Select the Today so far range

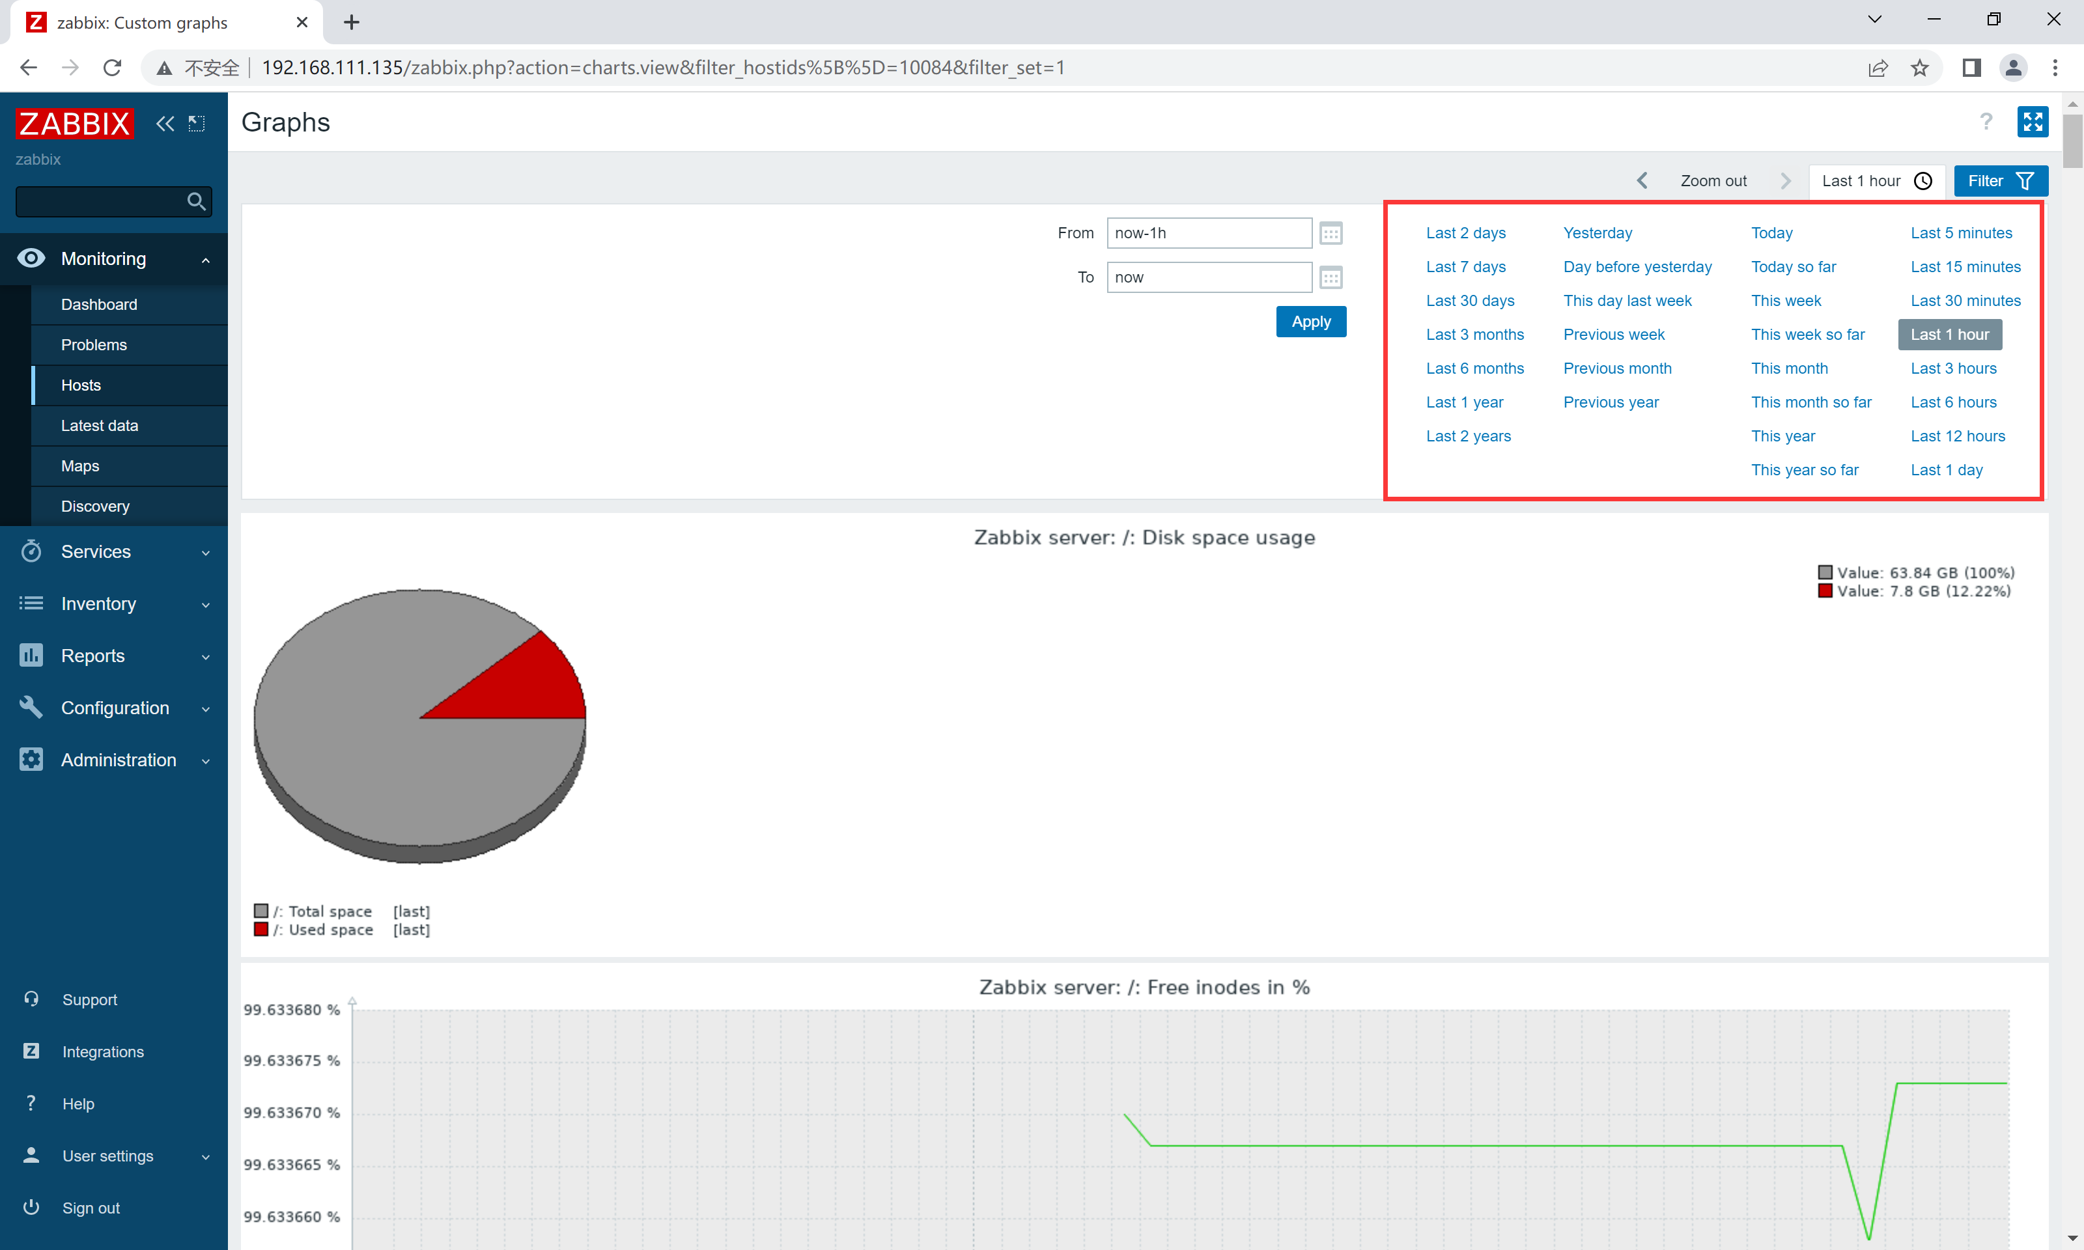1794,267
